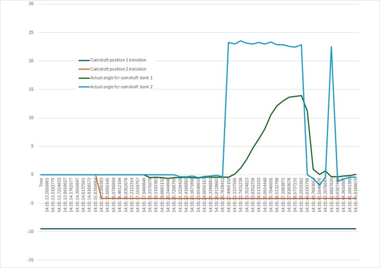Click the -15 label on the vertical axis
Viewport: 380px width, 268px height.
point(30,260)
